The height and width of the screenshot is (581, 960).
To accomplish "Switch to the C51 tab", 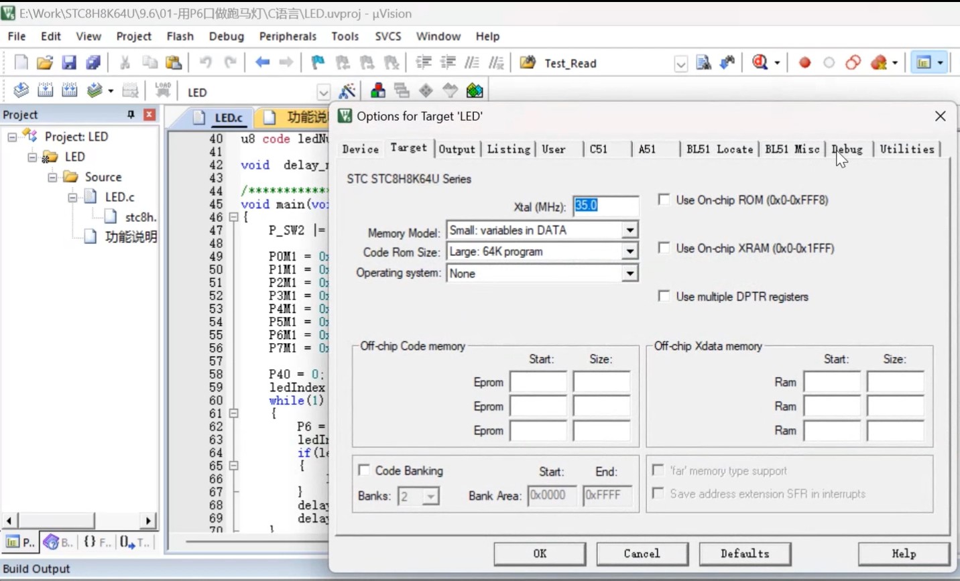I will [599, 149].
